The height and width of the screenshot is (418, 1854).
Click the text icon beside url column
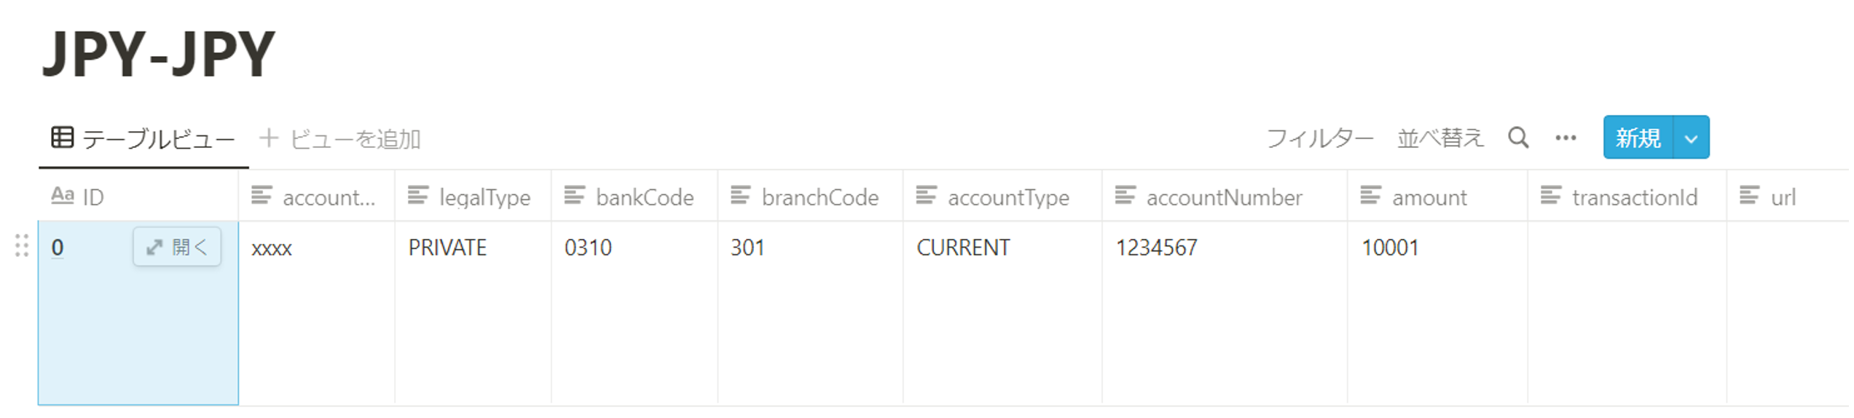[1751, 196]
